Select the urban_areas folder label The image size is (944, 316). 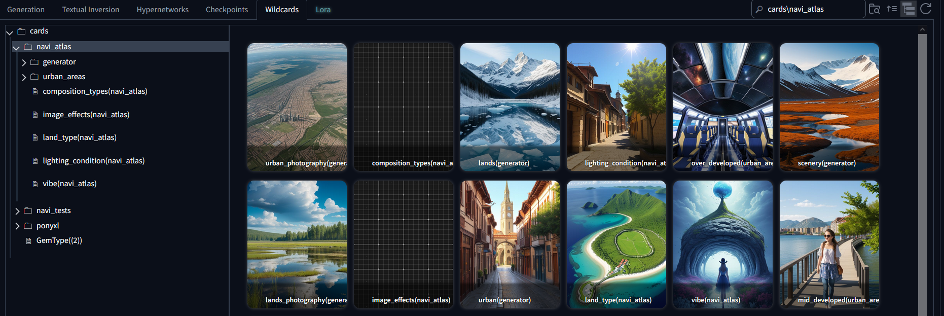coord(64,77)
